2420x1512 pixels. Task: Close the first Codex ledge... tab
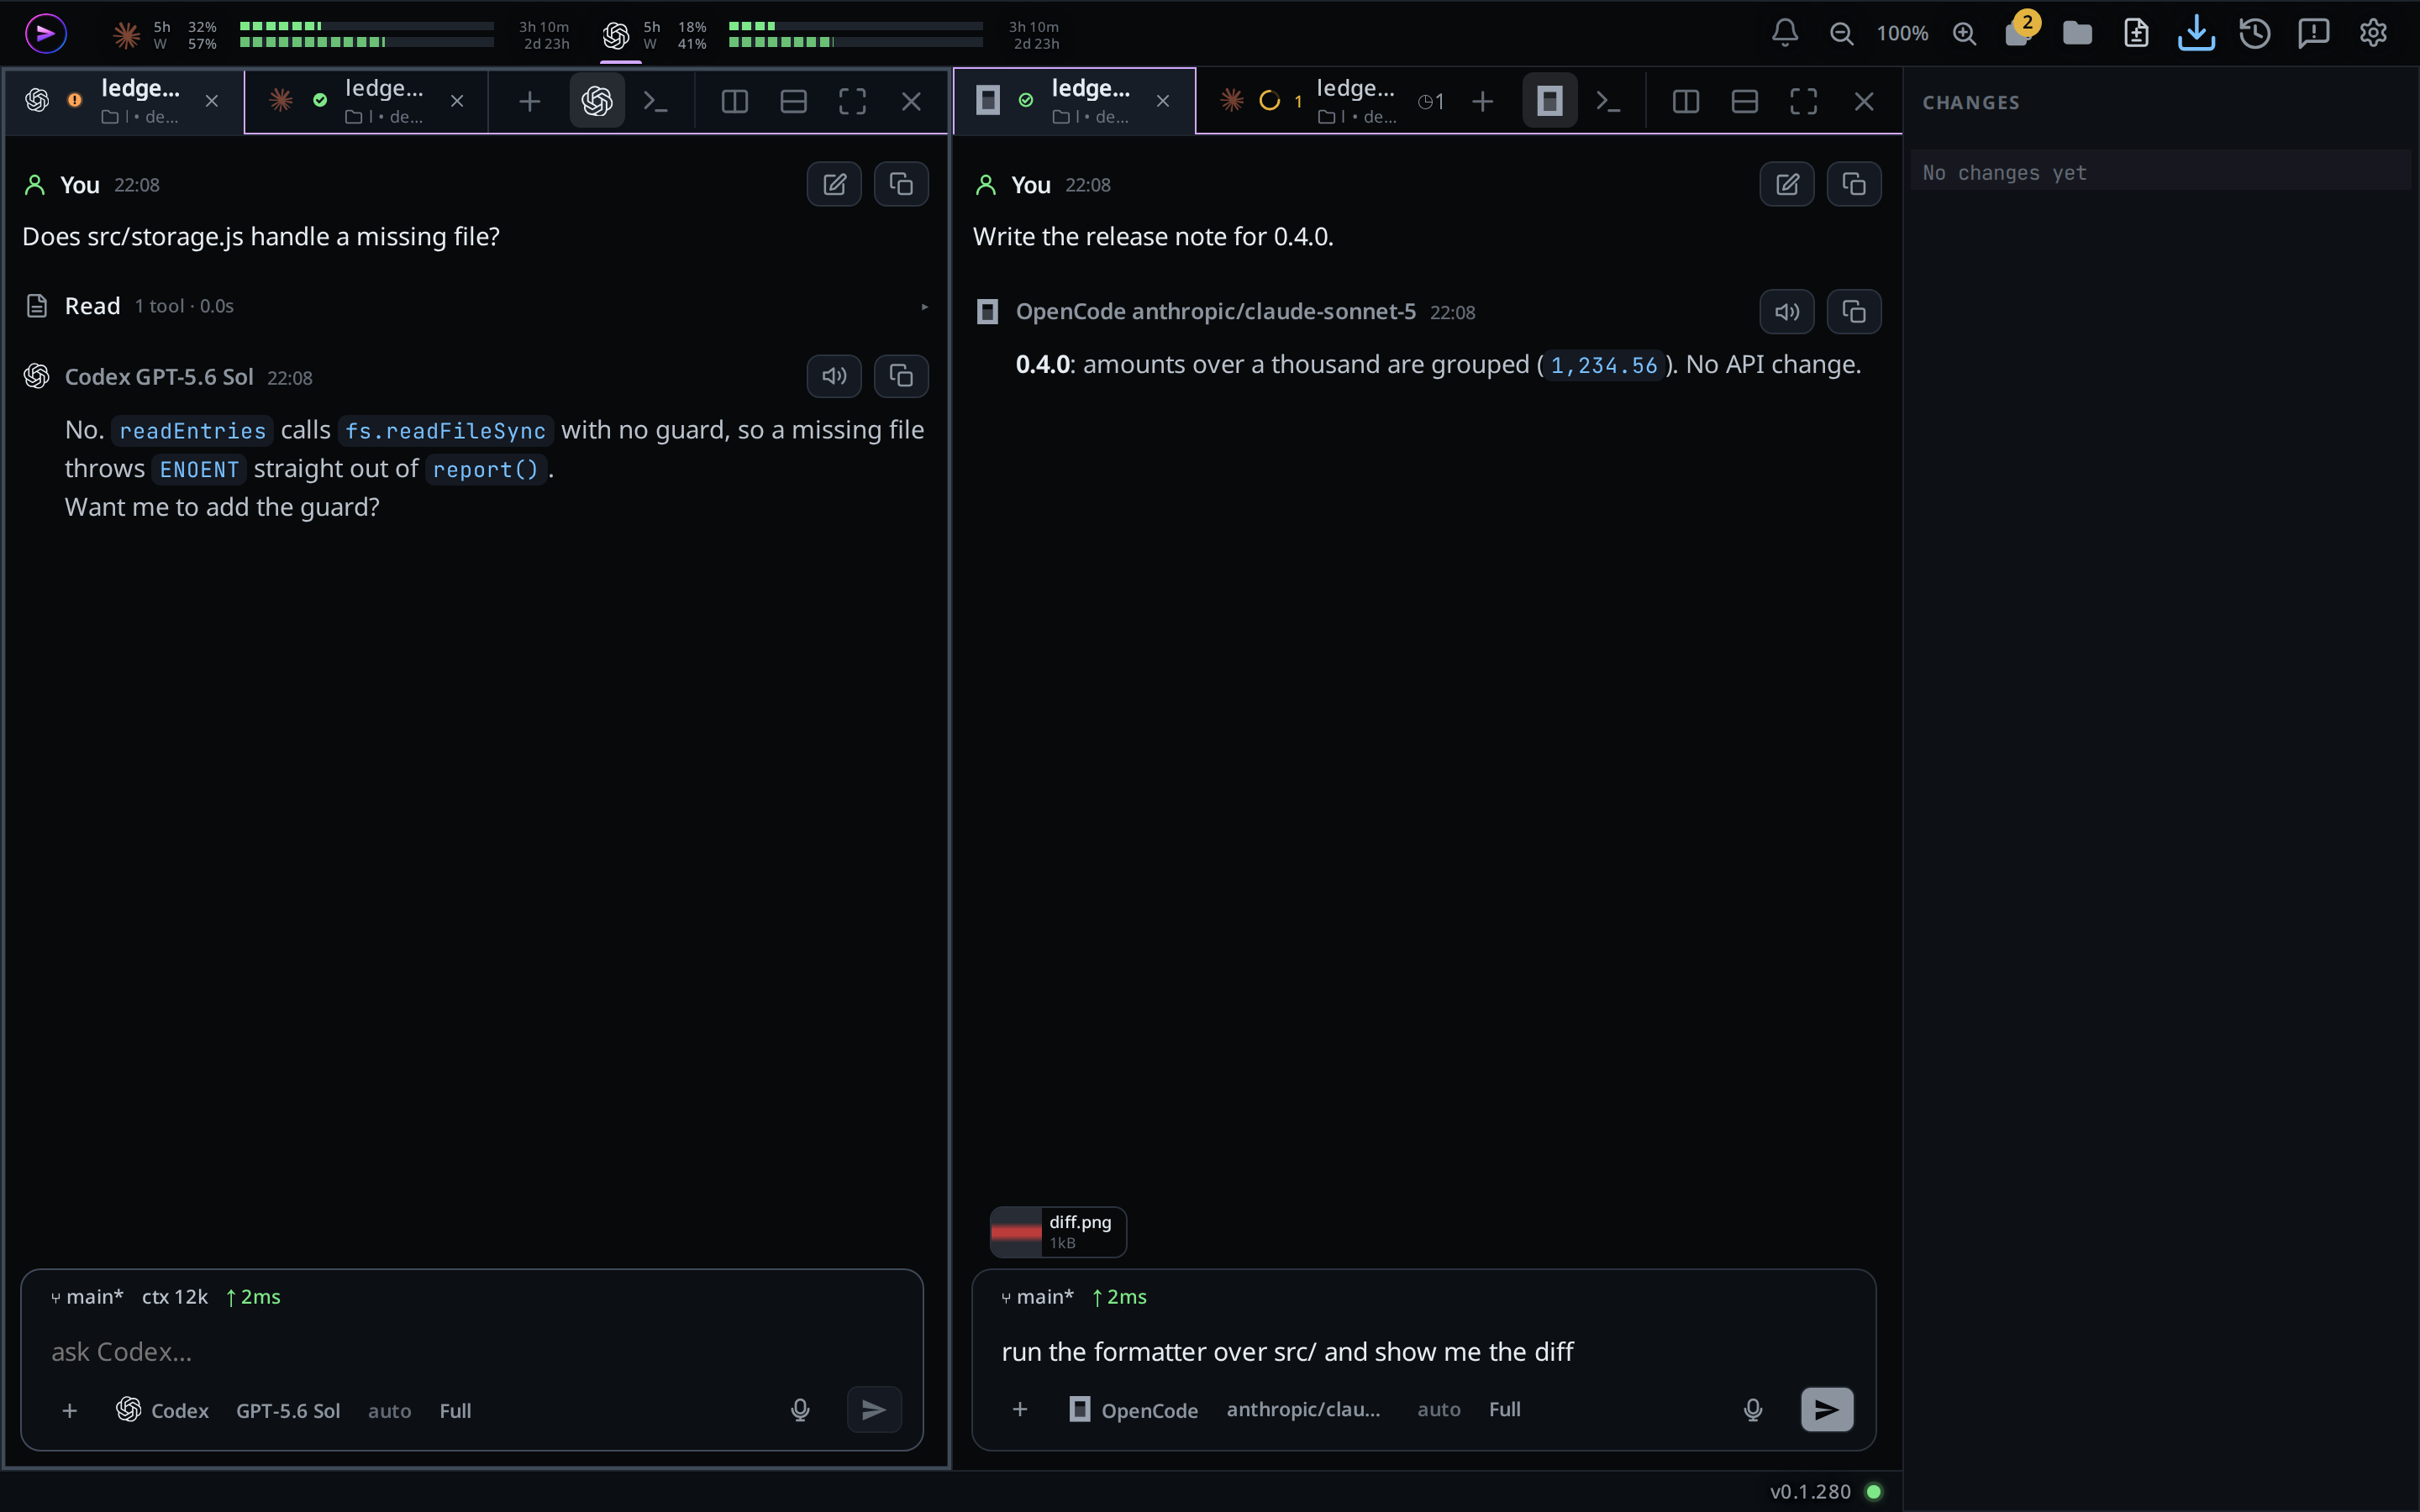[211, 101]
